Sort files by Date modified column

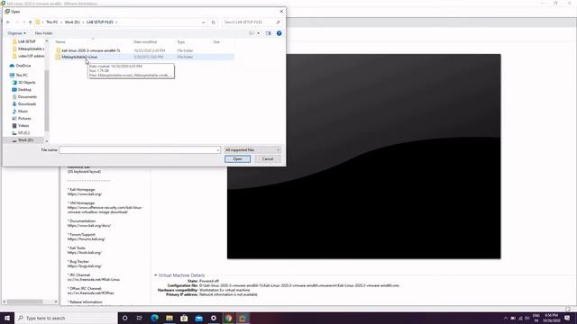coord(145,42)
